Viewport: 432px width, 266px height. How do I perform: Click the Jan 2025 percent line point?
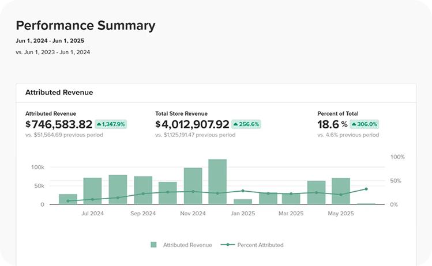243,191
